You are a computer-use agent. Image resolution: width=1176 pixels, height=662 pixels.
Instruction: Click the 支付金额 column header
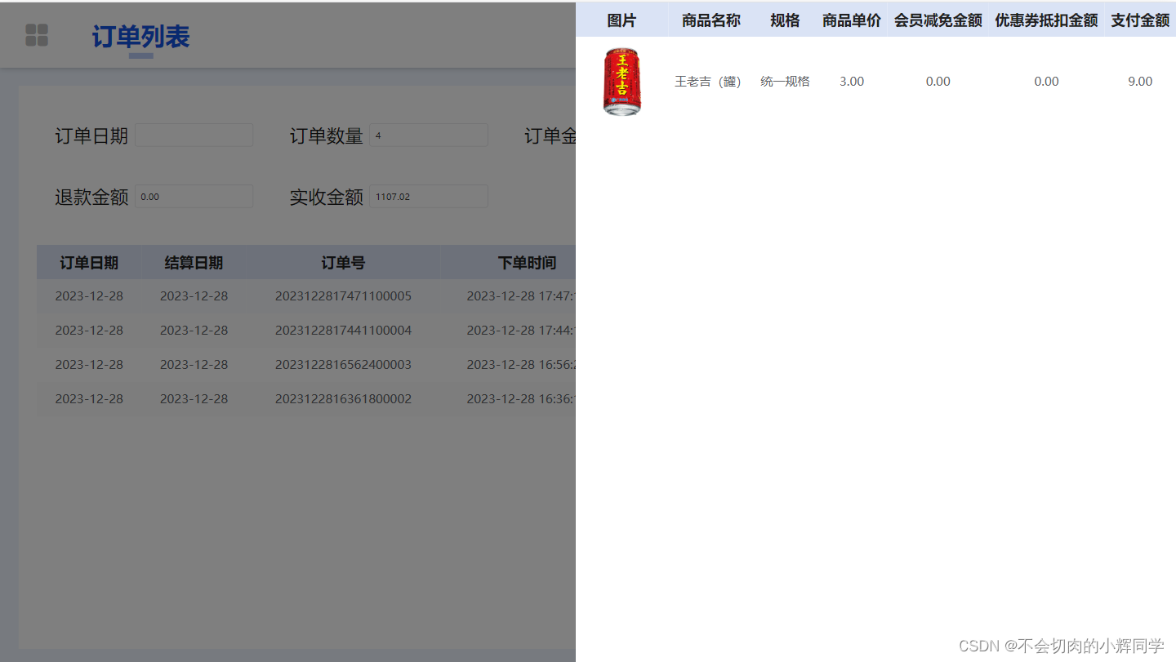click(1140, 20)
